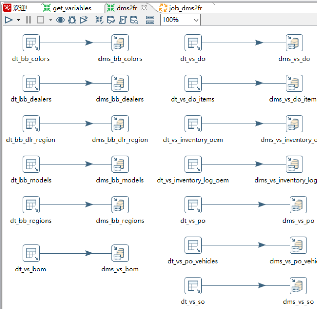
Task: Select dms_vs_bom output step
Action: [120, 253]
